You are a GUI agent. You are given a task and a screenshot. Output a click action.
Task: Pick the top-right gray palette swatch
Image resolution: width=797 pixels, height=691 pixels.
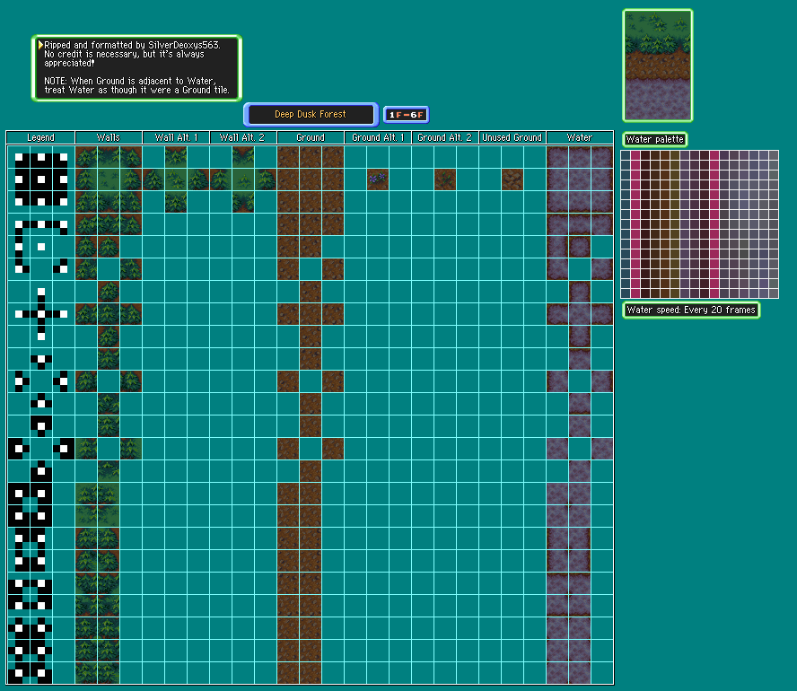[774, 155]
